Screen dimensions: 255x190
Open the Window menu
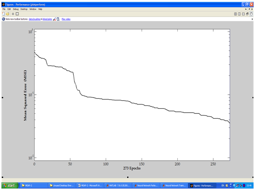point(33,9)
